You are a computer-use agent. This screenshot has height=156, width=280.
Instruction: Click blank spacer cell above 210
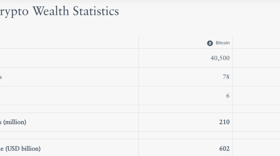point(185,109)
